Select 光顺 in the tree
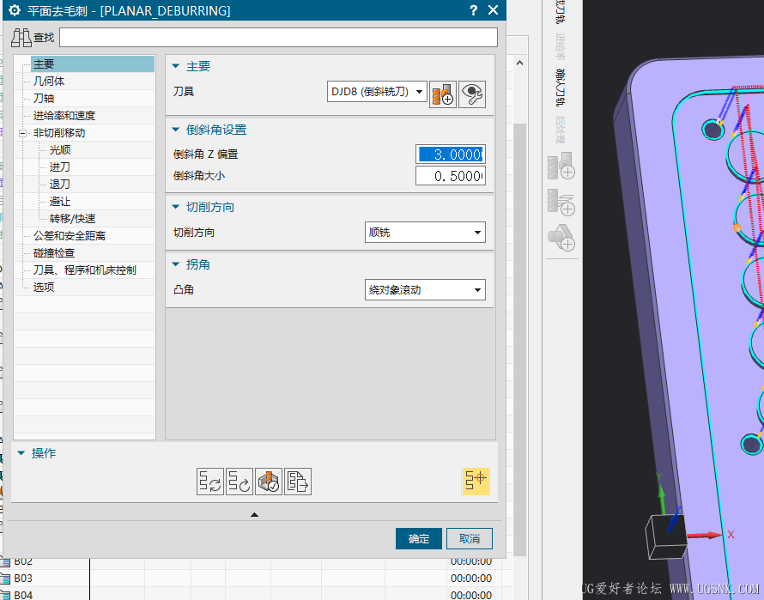This screenshot has height=600, width=764. click(60, 150)
